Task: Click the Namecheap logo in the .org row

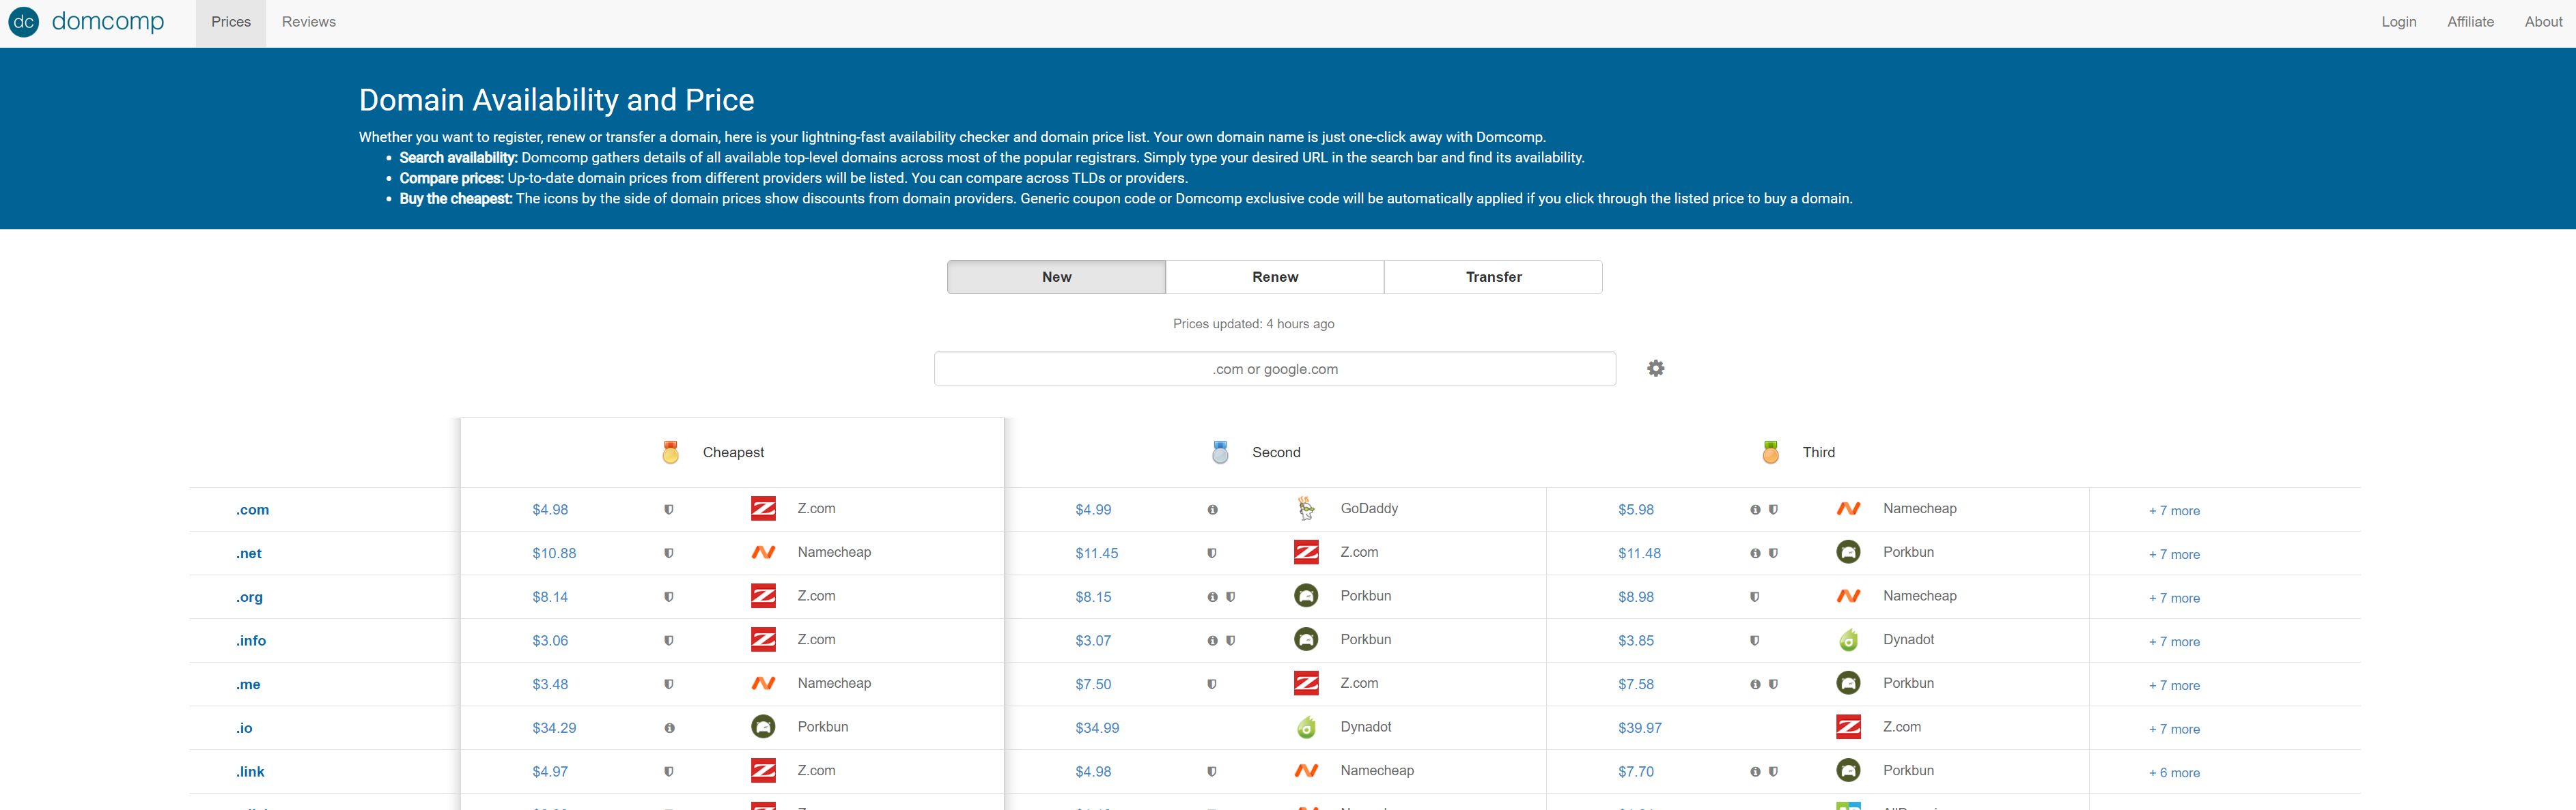Action: (x=1848, y=596)
